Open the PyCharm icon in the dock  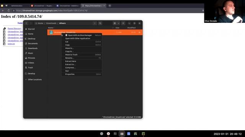click(143, 134)
